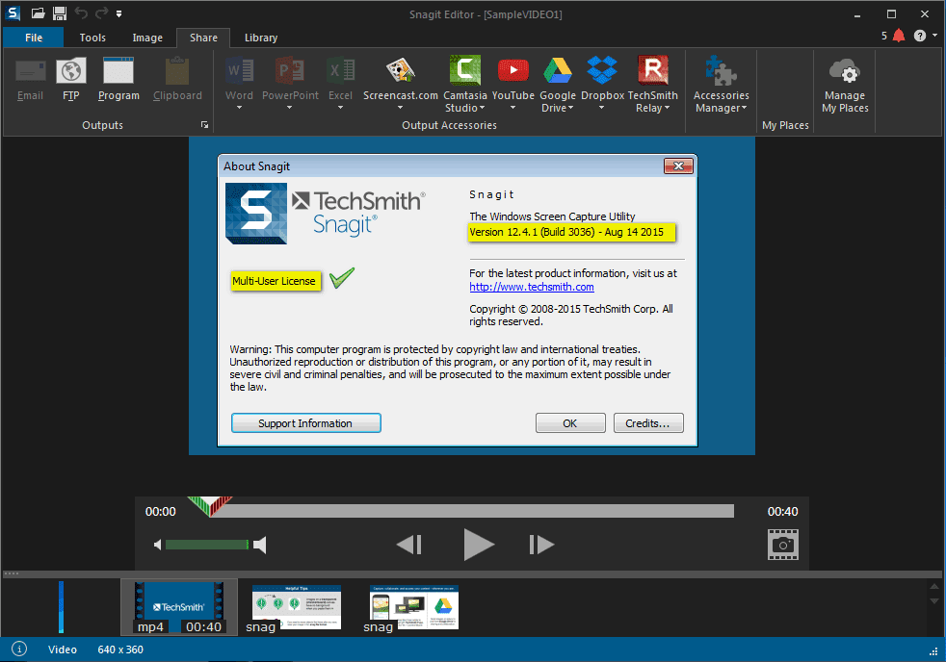Send to Camtasia Studio icon
Image resolution: width=946 pixels, height=662 pixels.
[465, 70]
